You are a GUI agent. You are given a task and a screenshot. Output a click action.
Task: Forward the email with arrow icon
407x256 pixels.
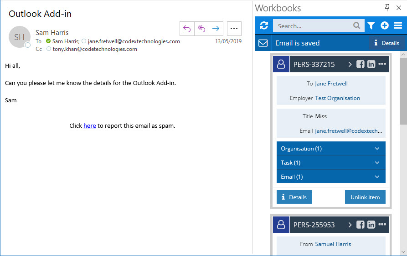pos(216,29)
